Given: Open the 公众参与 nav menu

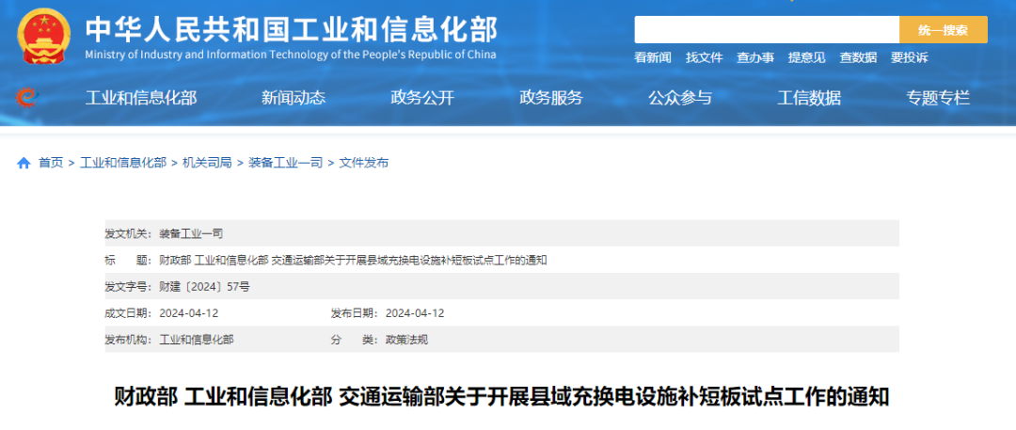Looking at the screenshot, I should tap(680, 98).
